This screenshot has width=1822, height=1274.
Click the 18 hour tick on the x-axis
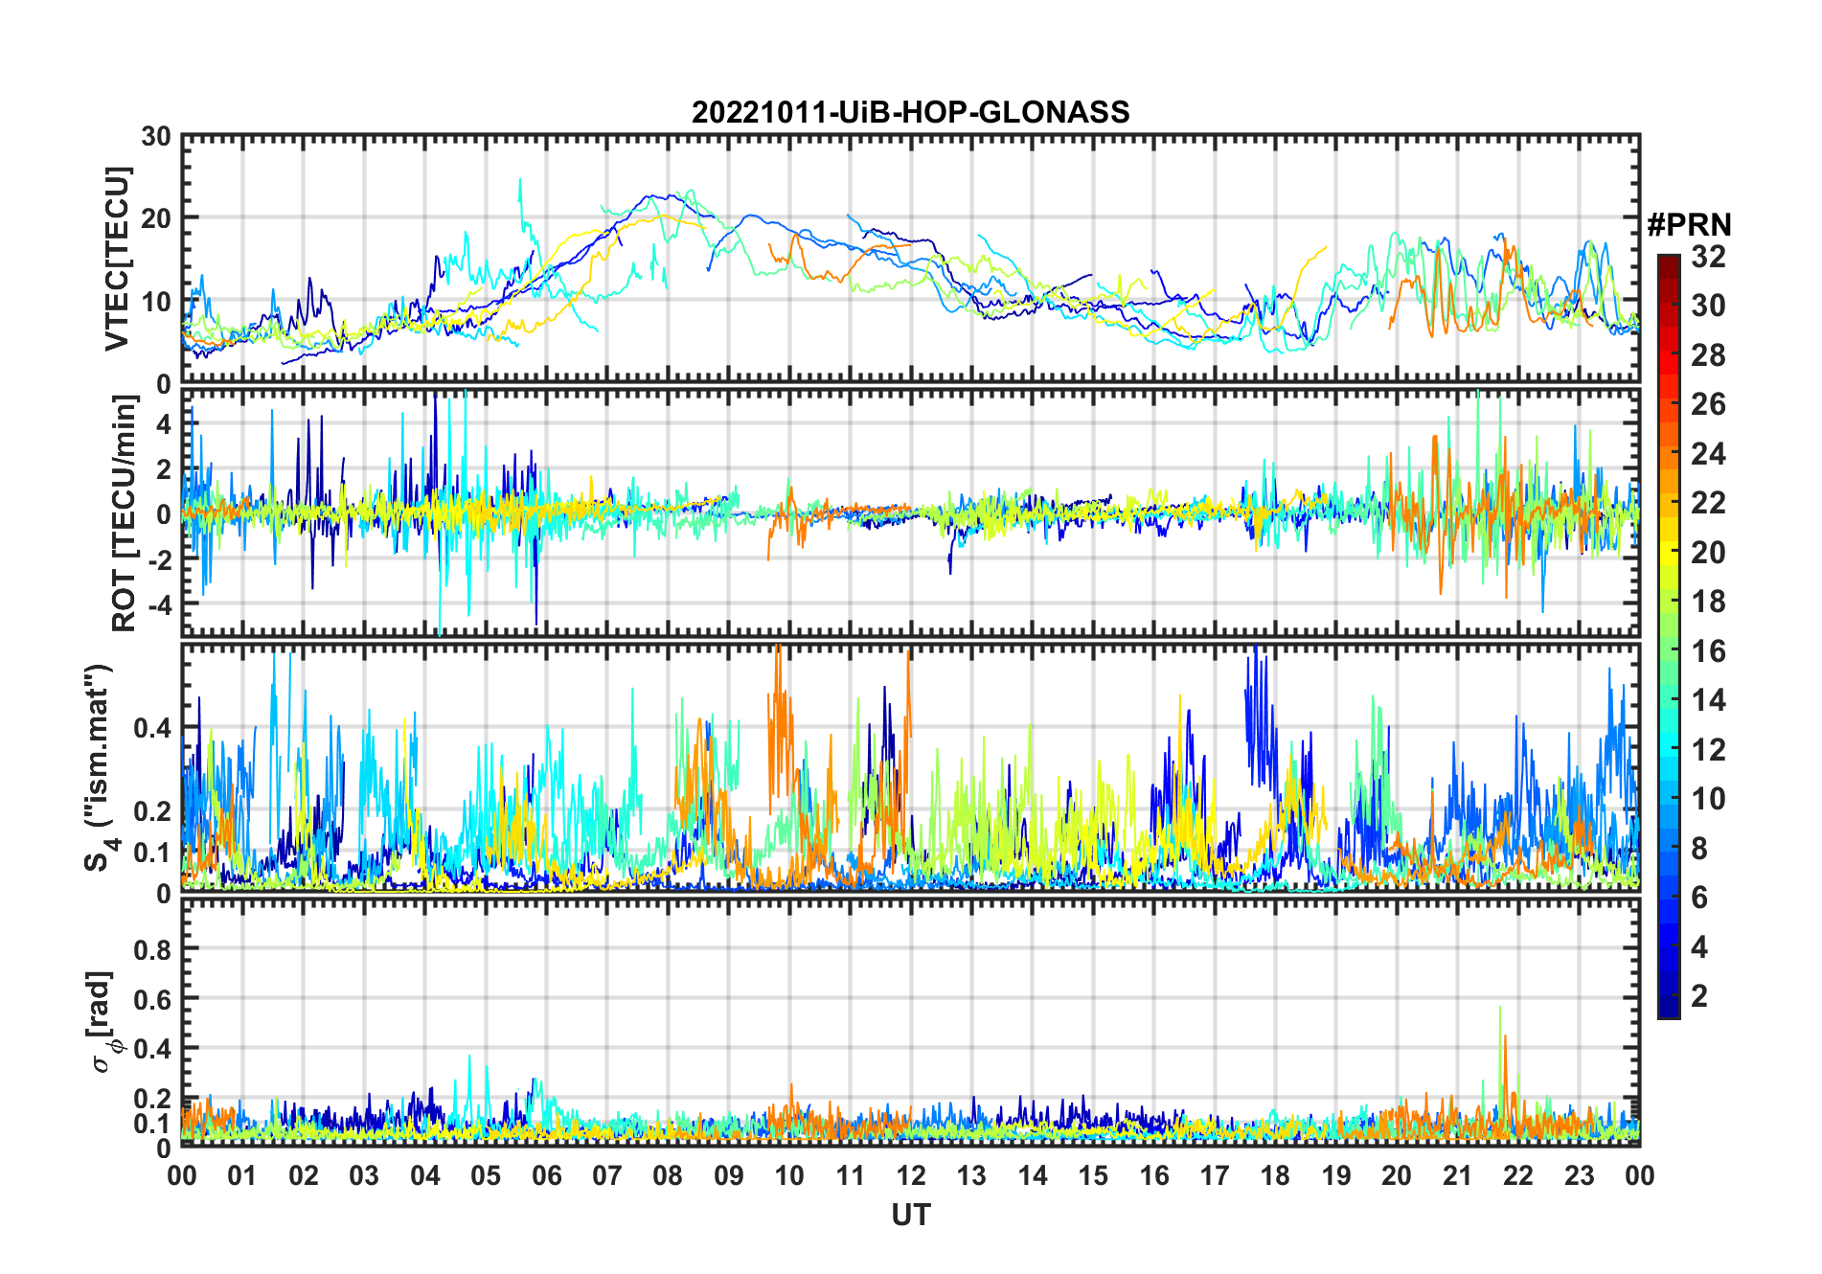coord(1275,1175)
